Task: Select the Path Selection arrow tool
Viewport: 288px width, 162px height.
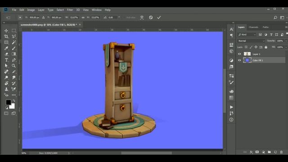Action: pos(6,66)
